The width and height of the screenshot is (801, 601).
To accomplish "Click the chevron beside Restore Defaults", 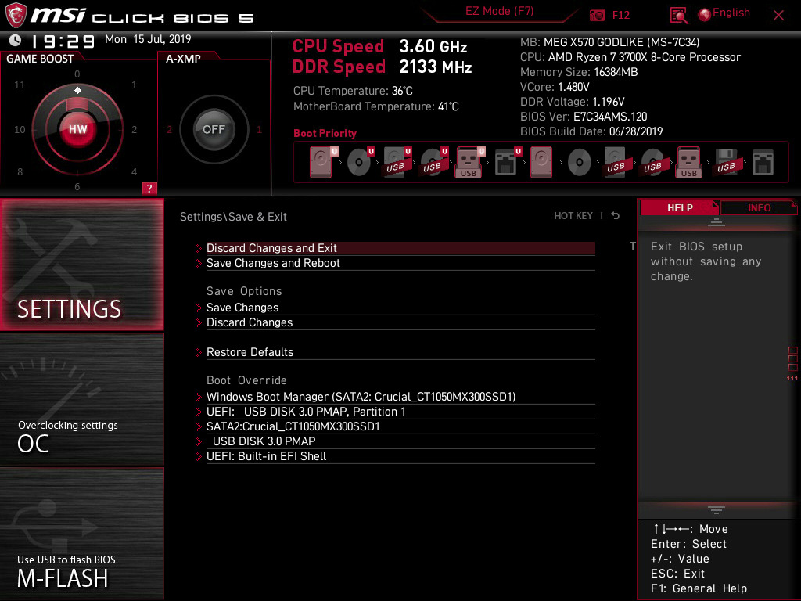I will pos(199,352).
